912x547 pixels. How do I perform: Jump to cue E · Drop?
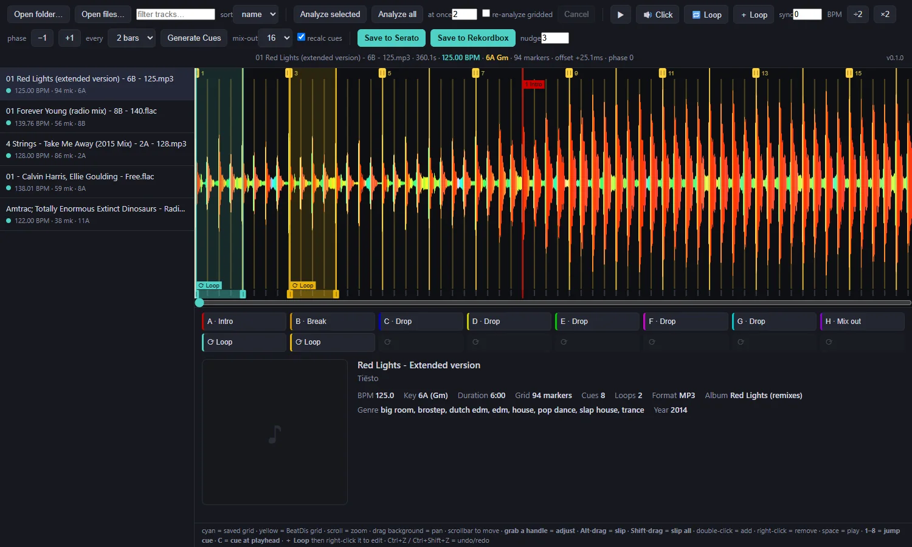click(x=598, y=322)
